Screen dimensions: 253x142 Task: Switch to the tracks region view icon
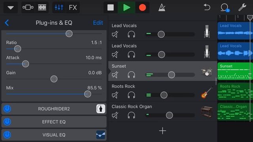pos(42,7)
